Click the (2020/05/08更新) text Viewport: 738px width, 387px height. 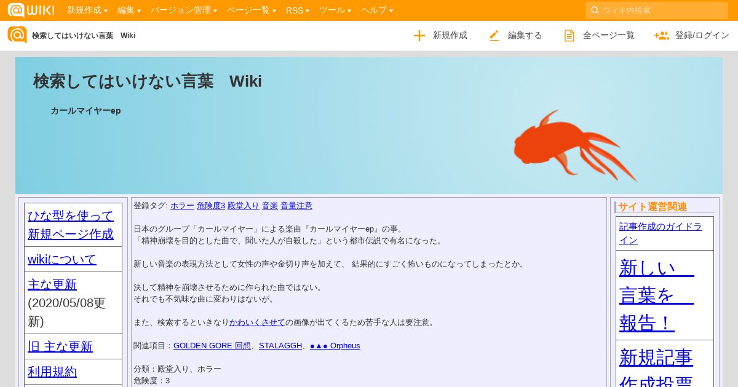(66, 312)
